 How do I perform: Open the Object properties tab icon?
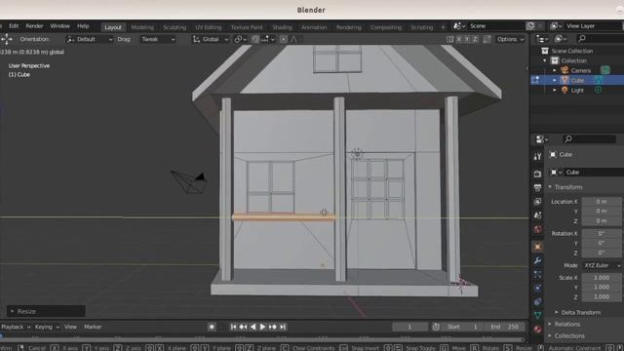[537, 247]
